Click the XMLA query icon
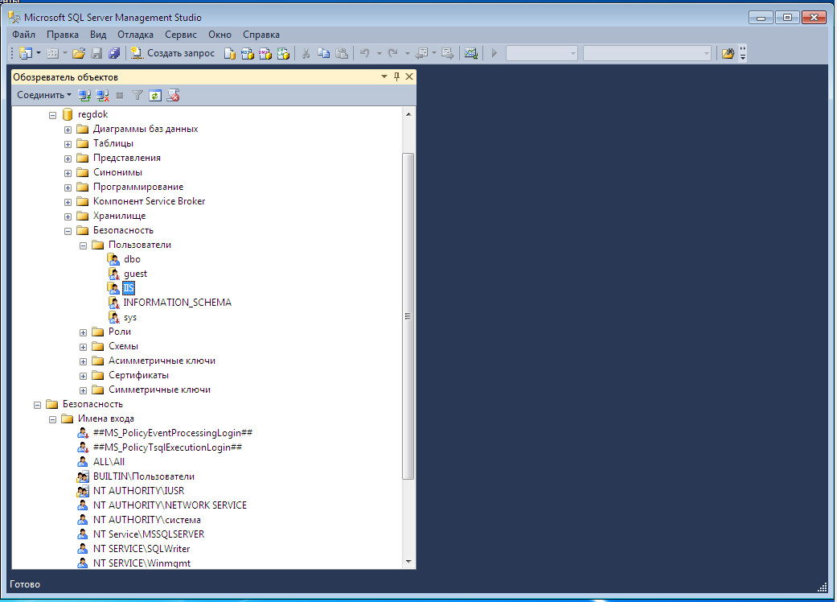The image size is (837, 602). tap(283, 53)
